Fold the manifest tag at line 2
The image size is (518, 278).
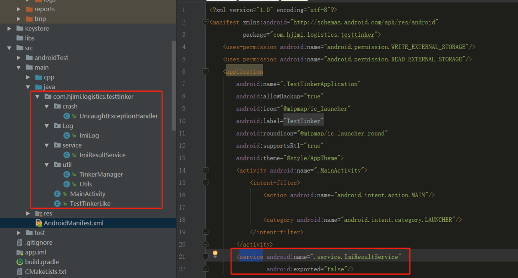(x=206, y=22)
